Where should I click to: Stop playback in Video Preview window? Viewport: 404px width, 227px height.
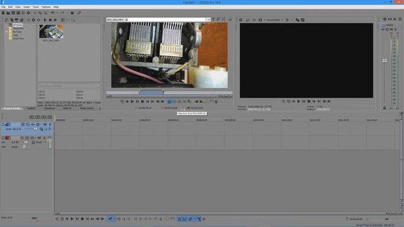point(309,102)
